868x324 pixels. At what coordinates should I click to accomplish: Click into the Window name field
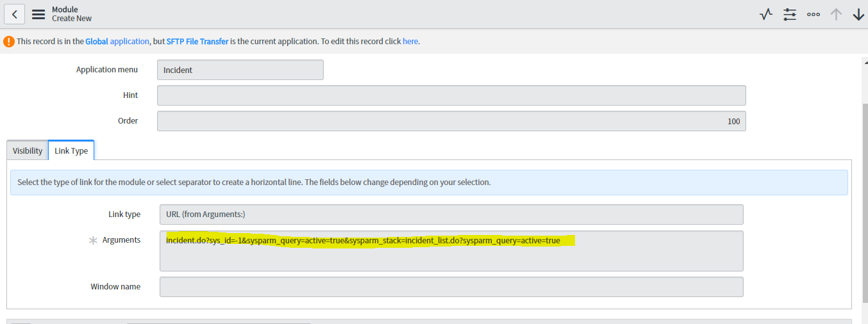tap(451, 287)
